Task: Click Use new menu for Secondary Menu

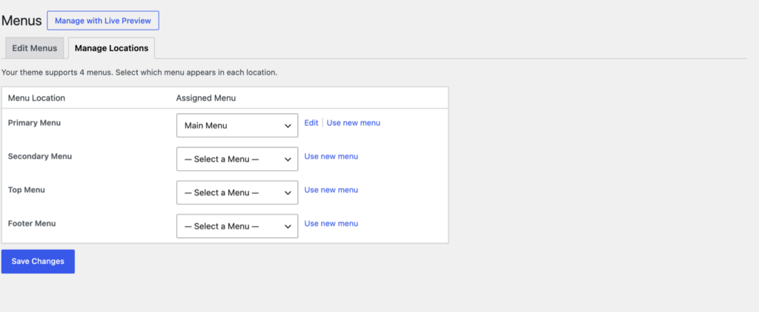Action: pyautogui.click(x=331, y=157)
